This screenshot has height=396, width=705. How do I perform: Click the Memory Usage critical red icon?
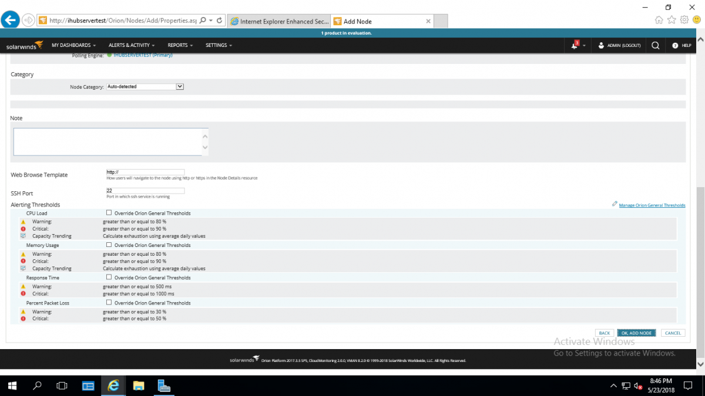(23, 261)
